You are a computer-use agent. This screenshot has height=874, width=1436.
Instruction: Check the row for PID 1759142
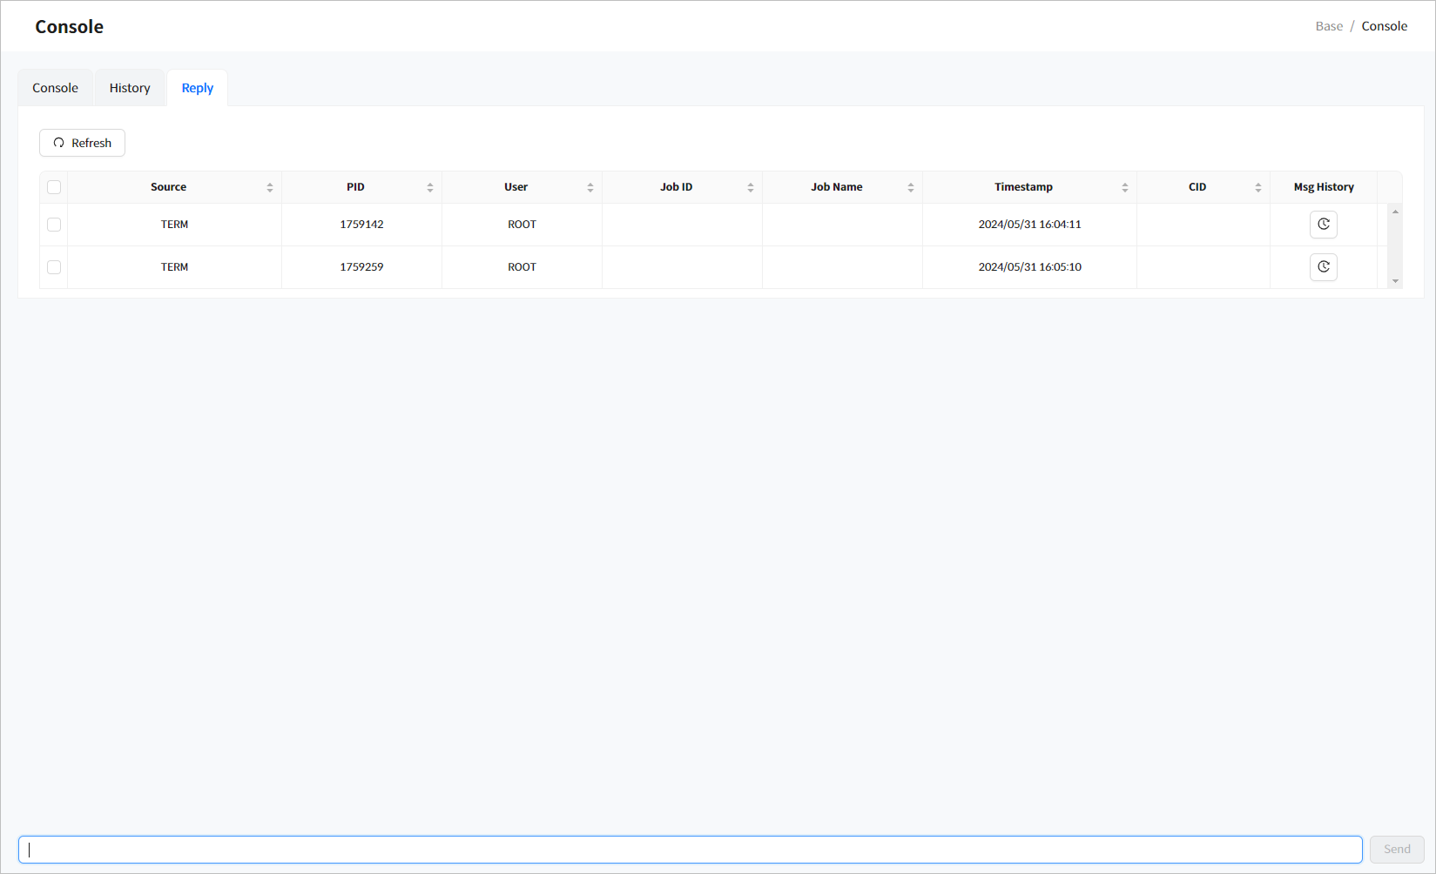54,225
